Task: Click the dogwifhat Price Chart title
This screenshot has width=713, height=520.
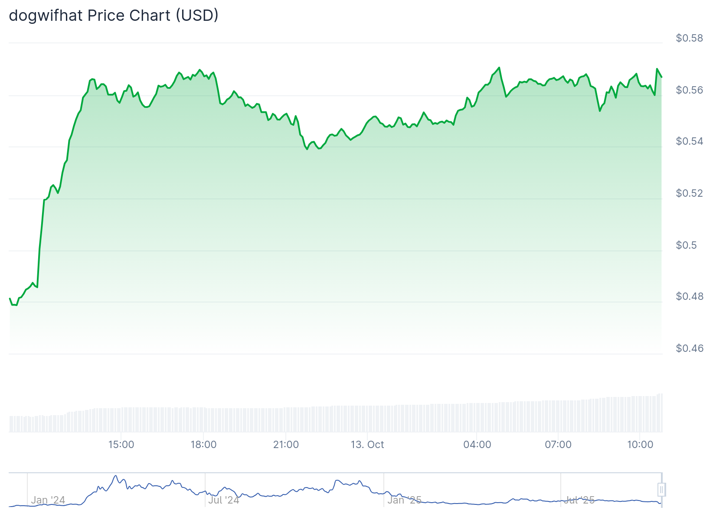Action: pyautogui.click(x=114, y=16)
